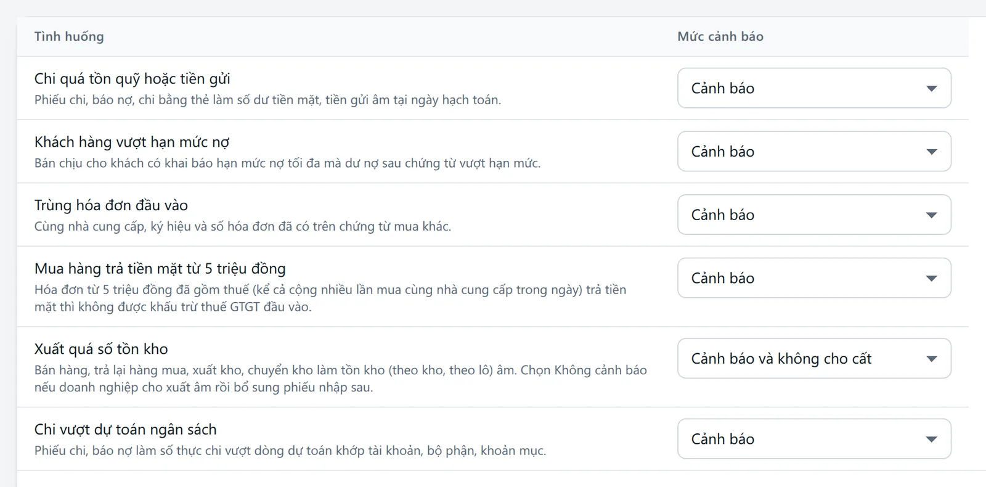Click the 'Tình huống' column header
986x487 pixels.
click(69, 36)
